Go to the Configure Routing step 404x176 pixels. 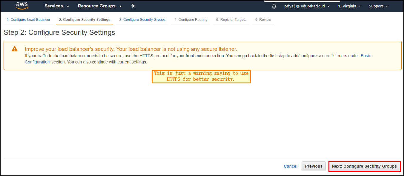(x=191, y=19)
